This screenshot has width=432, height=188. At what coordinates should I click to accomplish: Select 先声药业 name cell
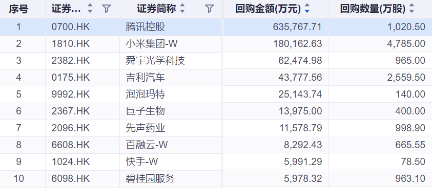(x=146, y=128)
